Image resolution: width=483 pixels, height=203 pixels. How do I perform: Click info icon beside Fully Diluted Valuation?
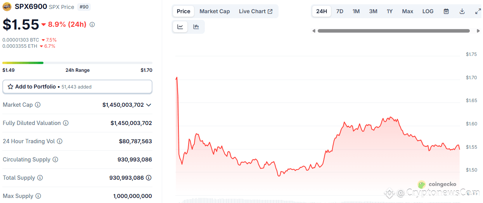point(66,123)
